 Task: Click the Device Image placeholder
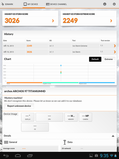(x=11, y=114)
